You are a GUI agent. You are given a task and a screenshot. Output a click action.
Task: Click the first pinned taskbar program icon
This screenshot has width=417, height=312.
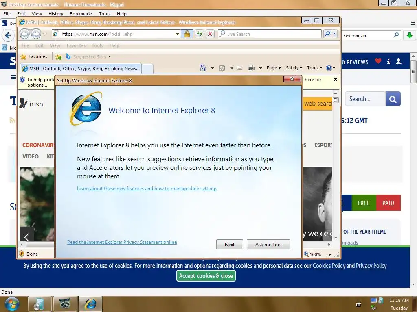[40, 304]
